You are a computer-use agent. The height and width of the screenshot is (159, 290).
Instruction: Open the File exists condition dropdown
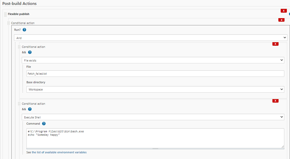(x=153, y=60)
